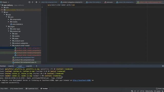This screenshot has height=92, width=164.
Task: Click the Event Log icon in status bar
Action: click(x=157, y=89)
